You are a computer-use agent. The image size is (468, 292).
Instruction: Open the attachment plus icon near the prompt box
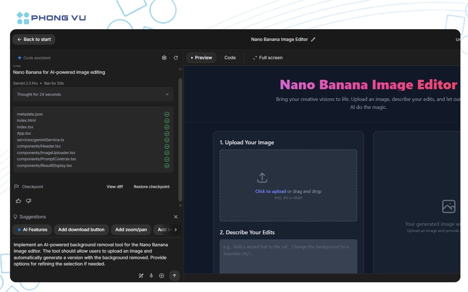162,275
